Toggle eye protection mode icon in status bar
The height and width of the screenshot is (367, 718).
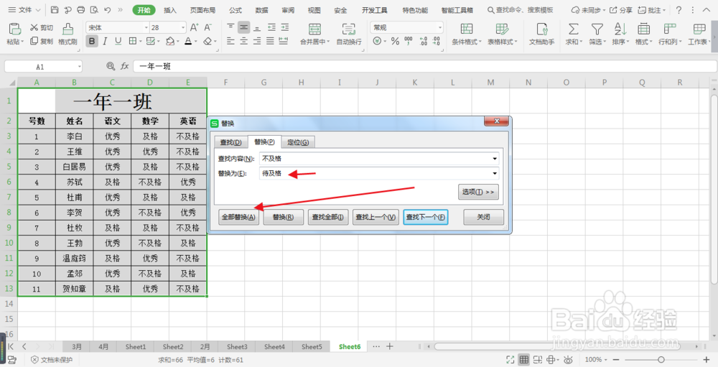568,360
